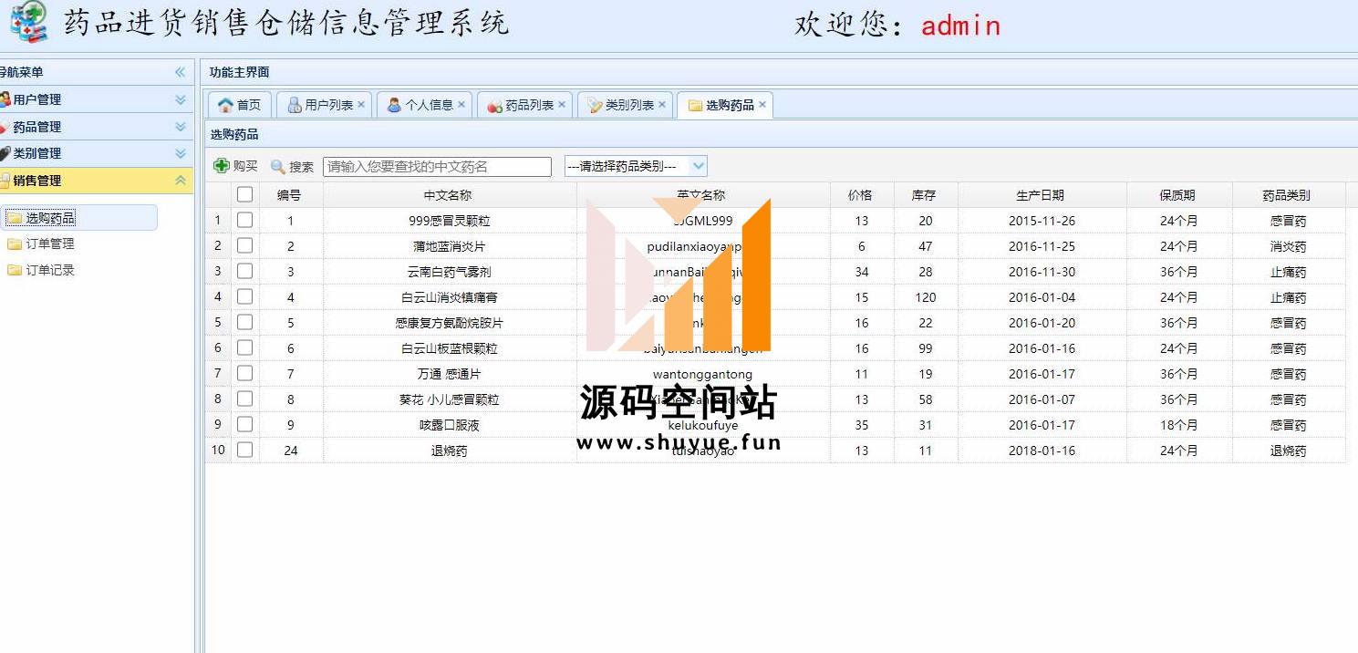The height and width of the screenshot is (653, 1358).
Task: Click the 个人信息 tab person icon
Action: 394,105
